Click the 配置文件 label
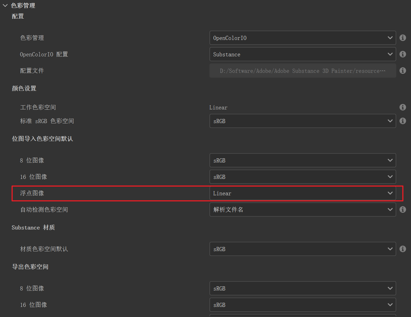This screenshot has height=317, width=411. [32, 71]
